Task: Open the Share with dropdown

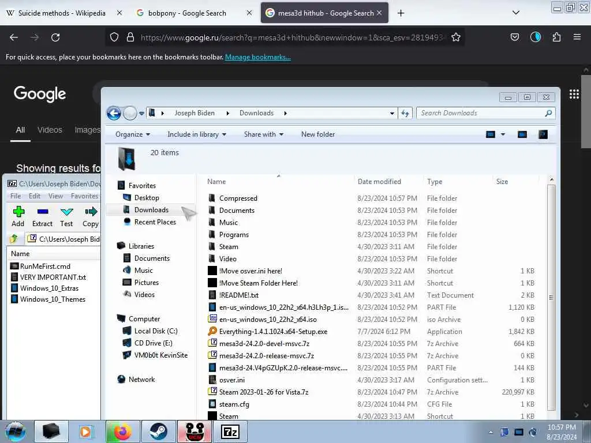Action: click(263, 134)
